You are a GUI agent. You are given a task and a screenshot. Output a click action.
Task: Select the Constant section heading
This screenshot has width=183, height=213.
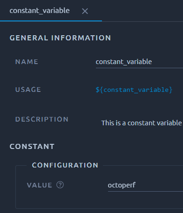point(32,147)
